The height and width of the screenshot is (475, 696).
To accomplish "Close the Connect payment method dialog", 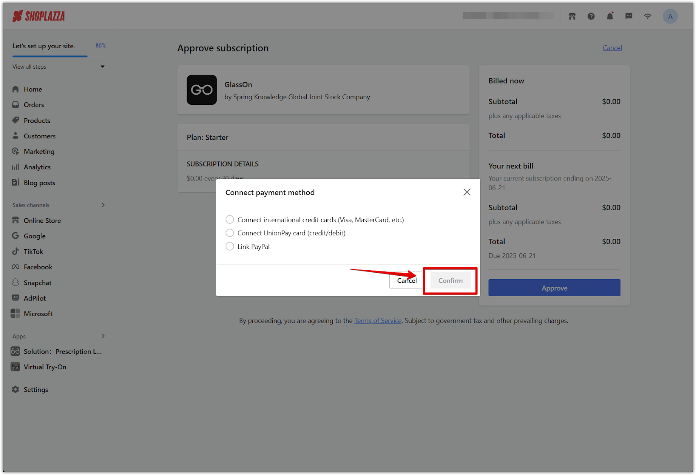I will point(467,192).
